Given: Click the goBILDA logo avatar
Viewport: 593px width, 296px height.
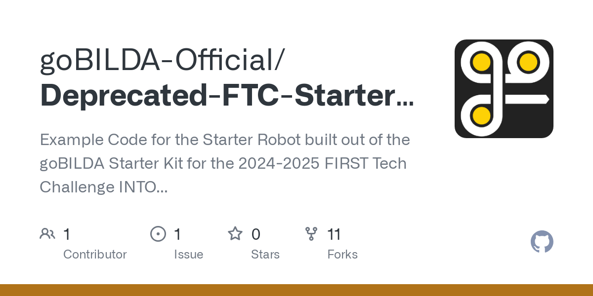Looking at the screenshot, I should (x=504, y=89).
